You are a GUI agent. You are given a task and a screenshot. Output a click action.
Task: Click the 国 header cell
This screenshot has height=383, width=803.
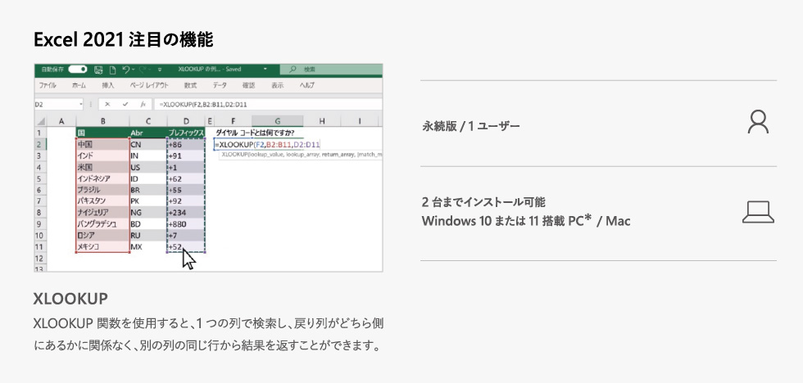(102, 133)
